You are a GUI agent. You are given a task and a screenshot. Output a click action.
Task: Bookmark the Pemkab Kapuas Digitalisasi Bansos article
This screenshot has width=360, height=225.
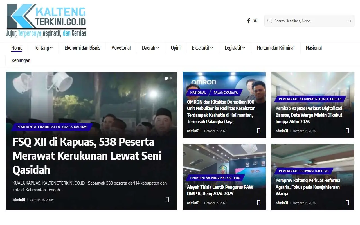coord(347,130)
